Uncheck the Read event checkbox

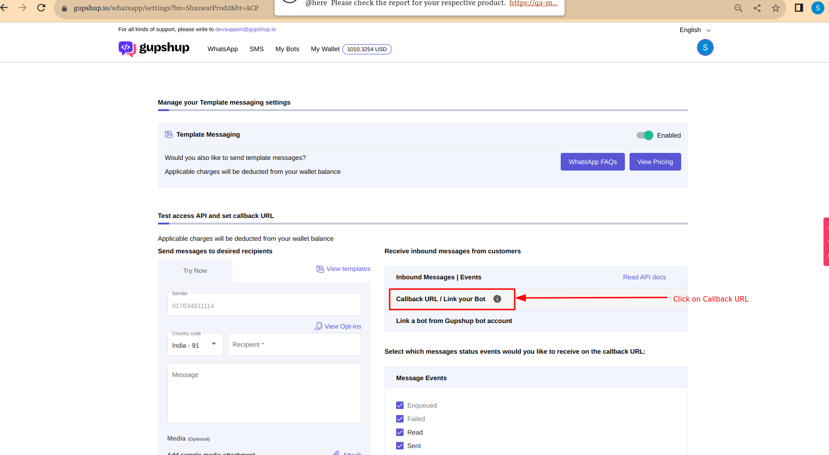click(x=400, y=432)
